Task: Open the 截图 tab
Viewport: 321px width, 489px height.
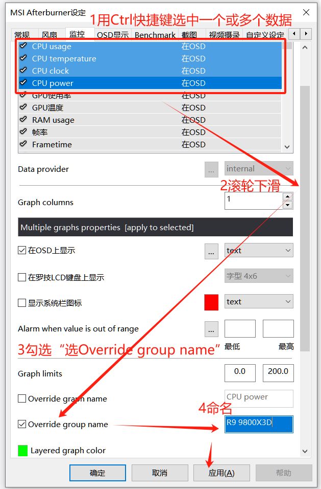Action: [189, 34]
